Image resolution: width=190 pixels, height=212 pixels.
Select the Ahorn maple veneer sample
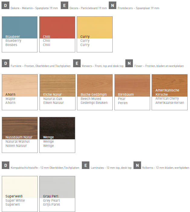click(20, 85)
